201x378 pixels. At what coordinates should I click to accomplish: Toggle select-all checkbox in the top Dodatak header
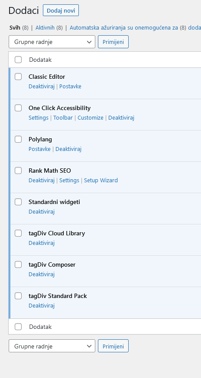tap(18, 60)
